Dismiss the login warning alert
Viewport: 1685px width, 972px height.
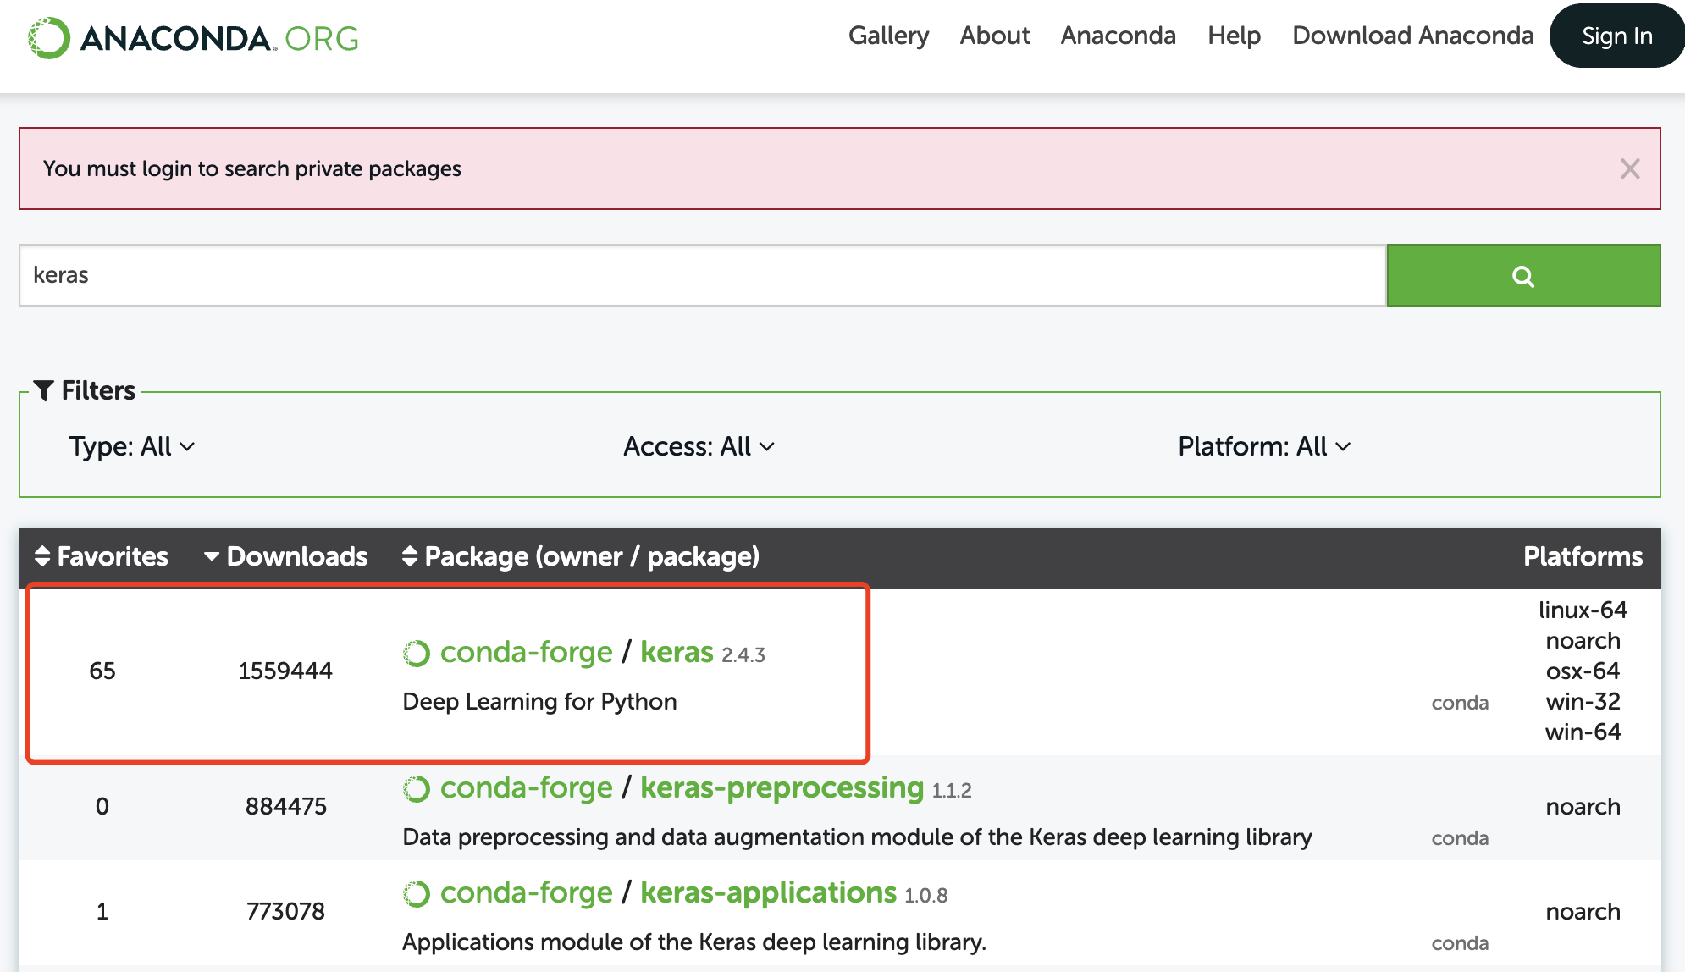[1630, 168]
